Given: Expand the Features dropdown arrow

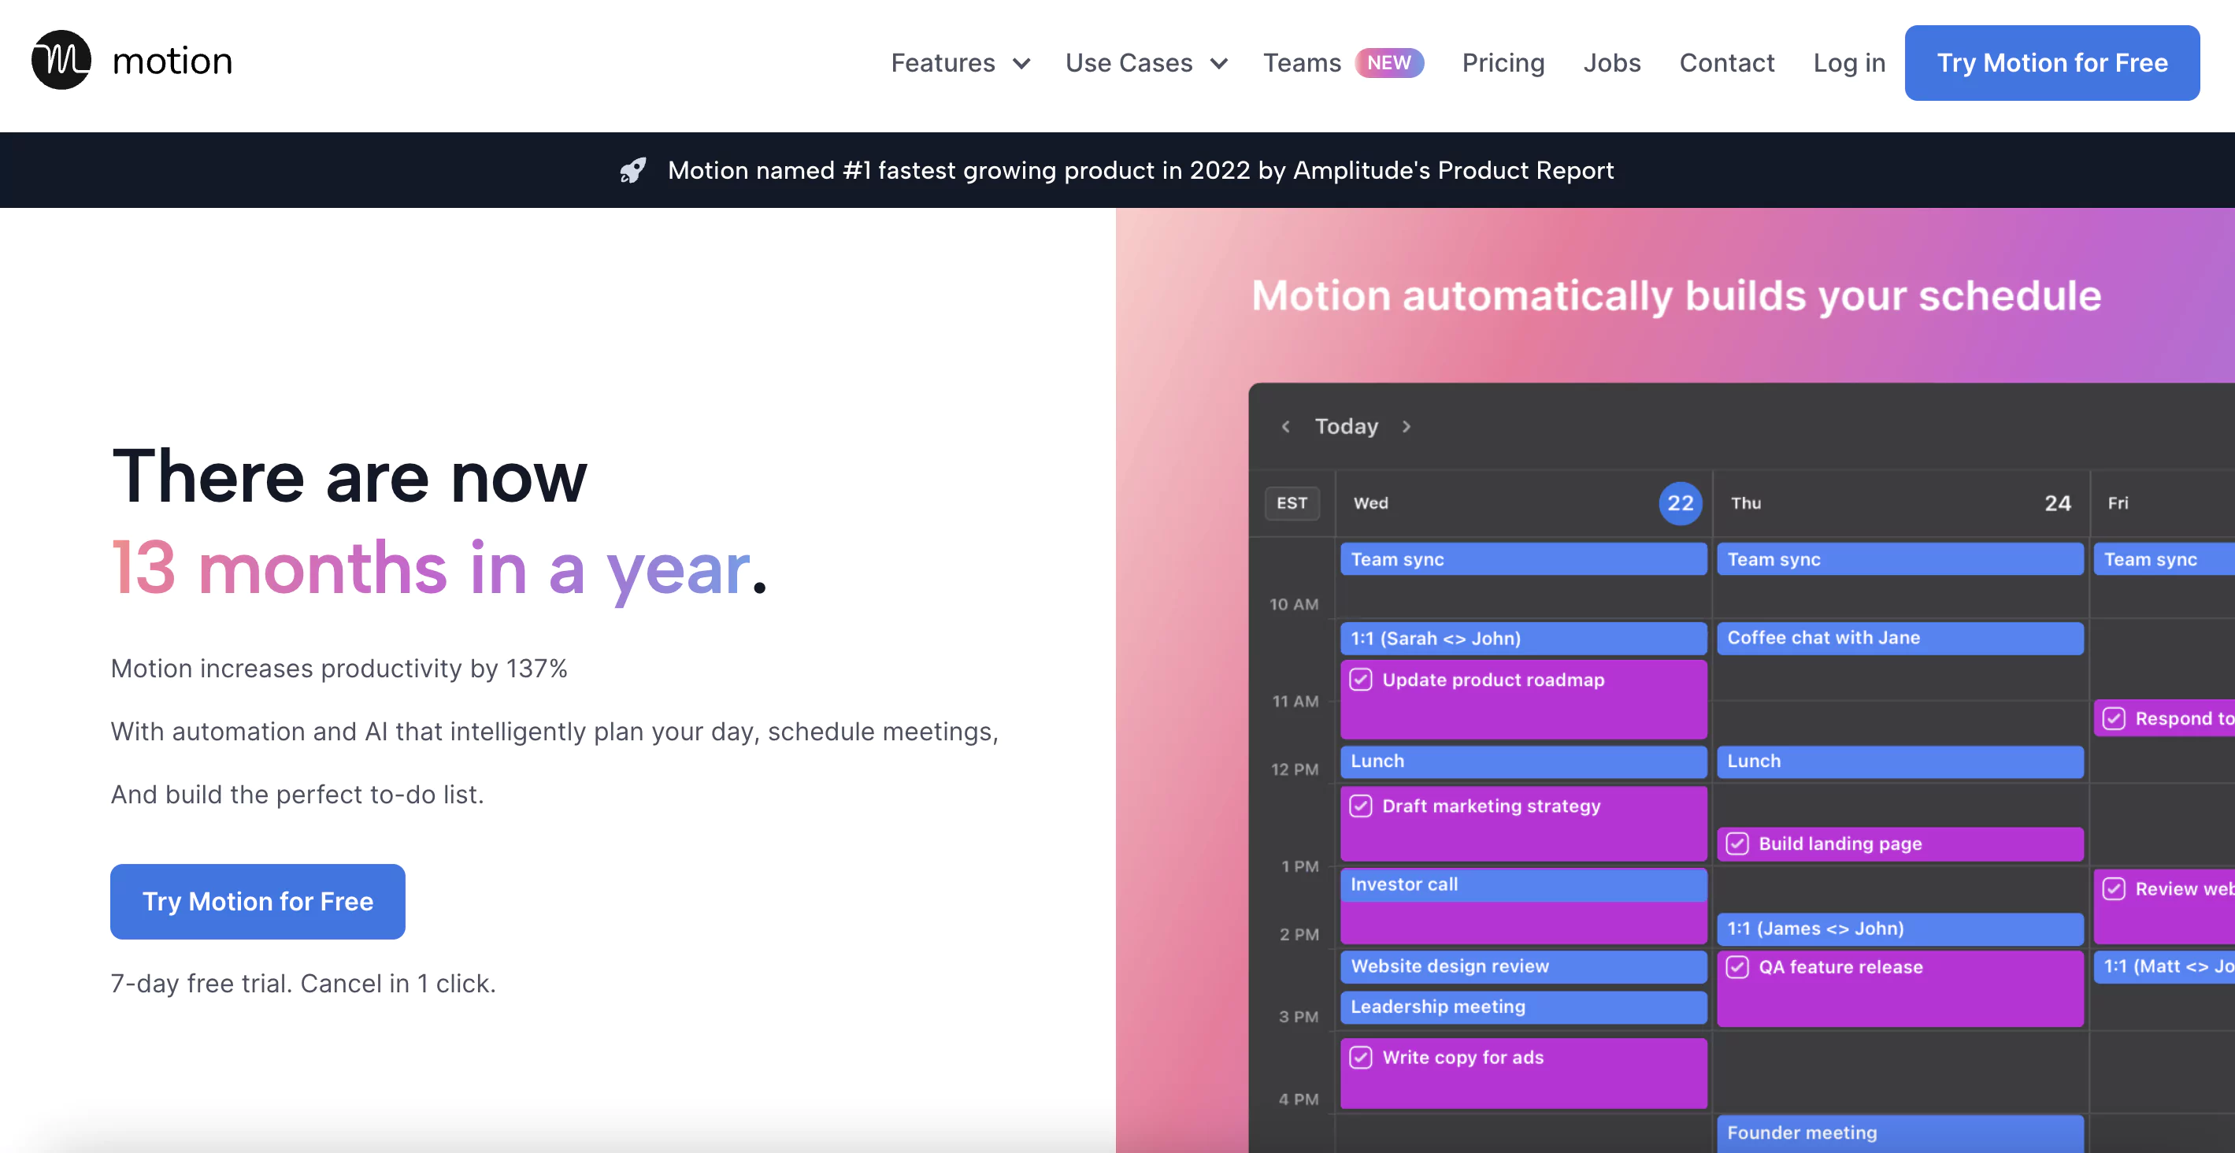Looking at the screenshot, I should [1021, 63].
